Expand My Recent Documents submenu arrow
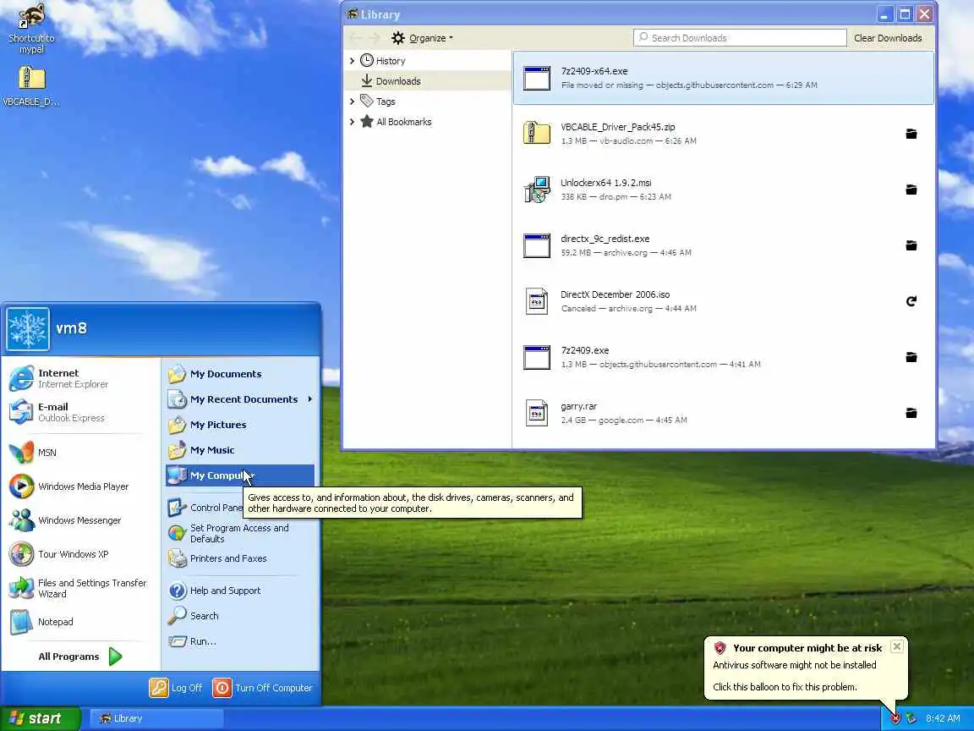This screenshot has width=974, height=731. pos(310,399)
